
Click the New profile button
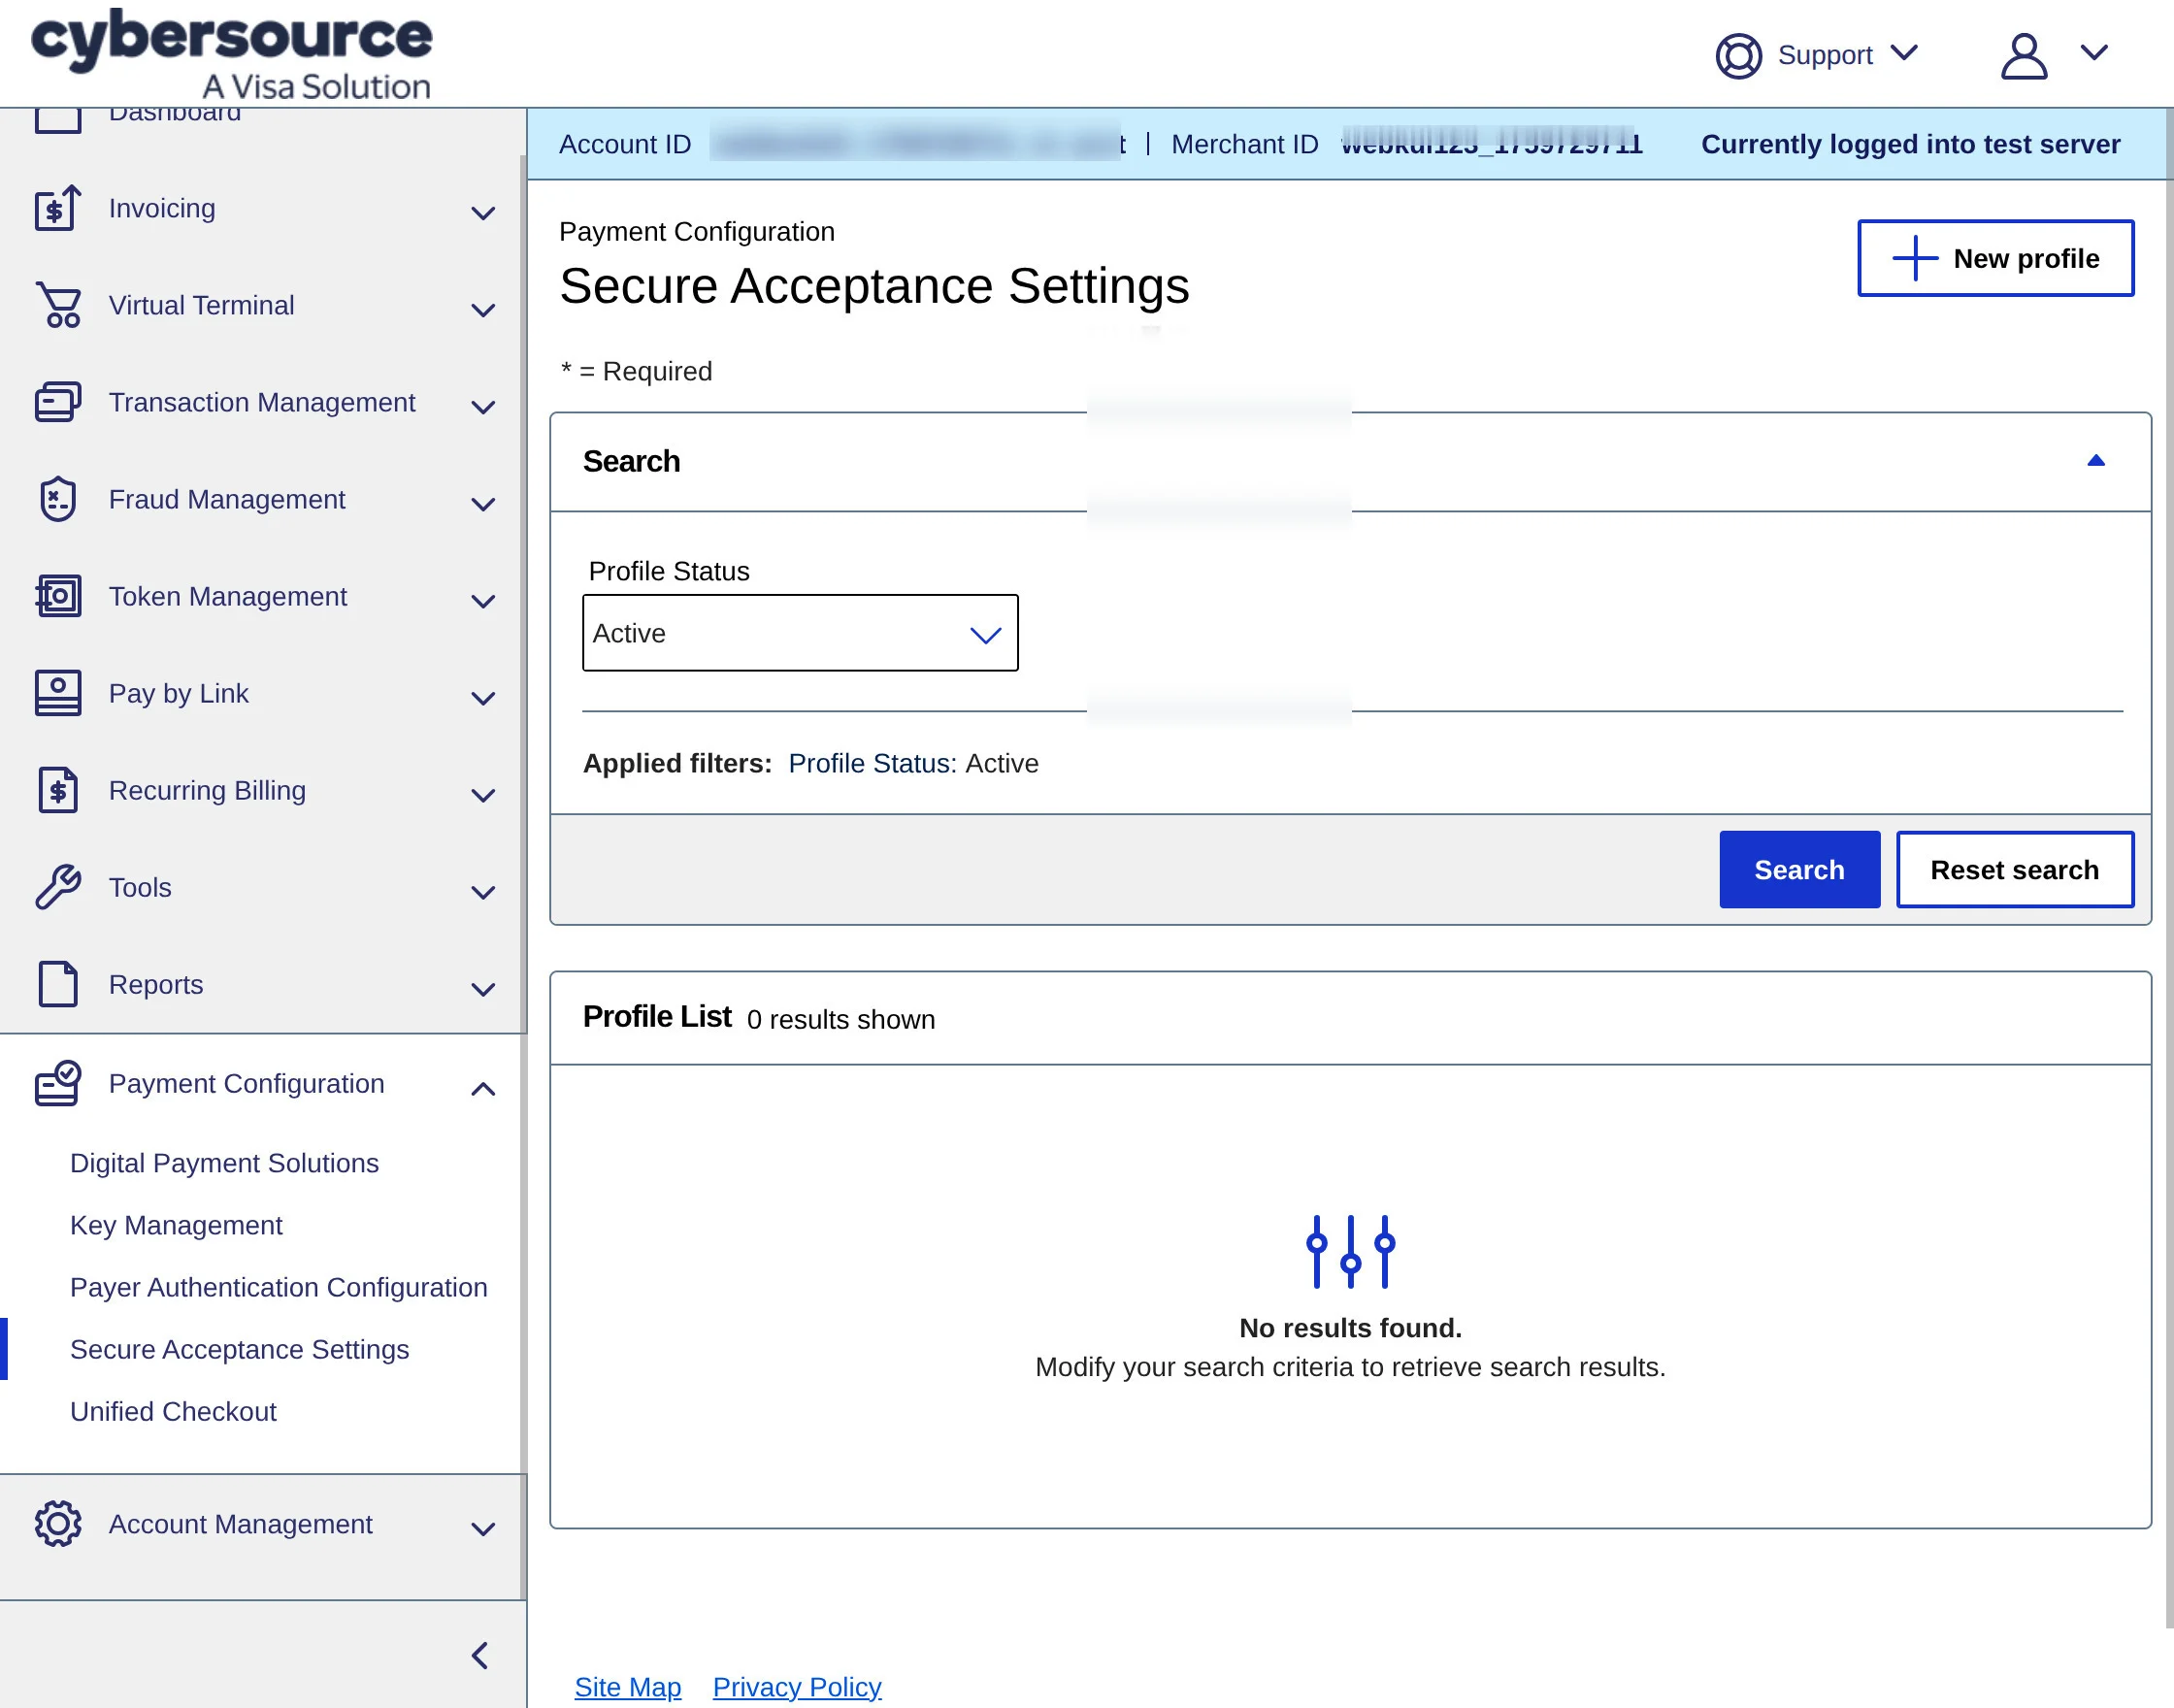1995,258
